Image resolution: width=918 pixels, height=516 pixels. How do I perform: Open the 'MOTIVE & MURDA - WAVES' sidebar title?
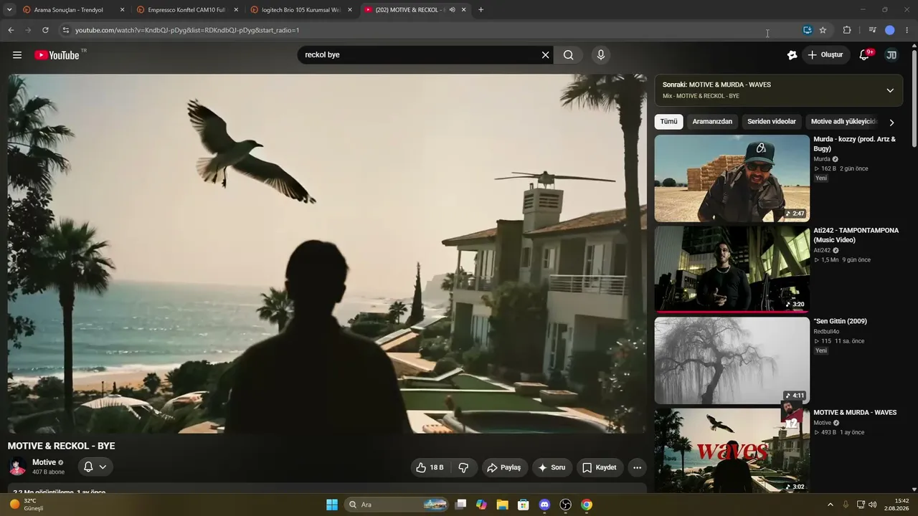(855, 413)
